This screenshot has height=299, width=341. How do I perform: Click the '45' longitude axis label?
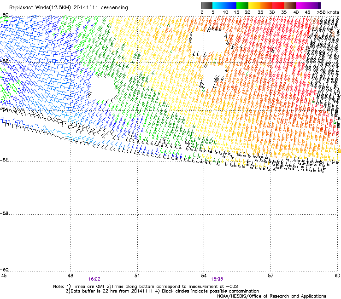[4, 276]
